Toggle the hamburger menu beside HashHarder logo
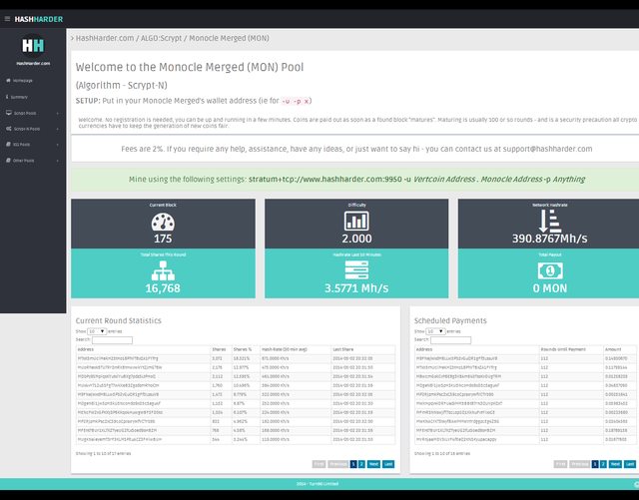This screenshot has width=639, height=500. coord(7,19)
